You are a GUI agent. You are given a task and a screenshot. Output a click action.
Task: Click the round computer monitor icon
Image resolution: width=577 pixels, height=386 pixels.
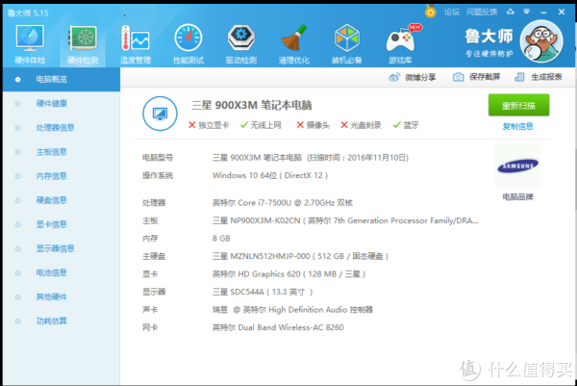coord(160,114)
